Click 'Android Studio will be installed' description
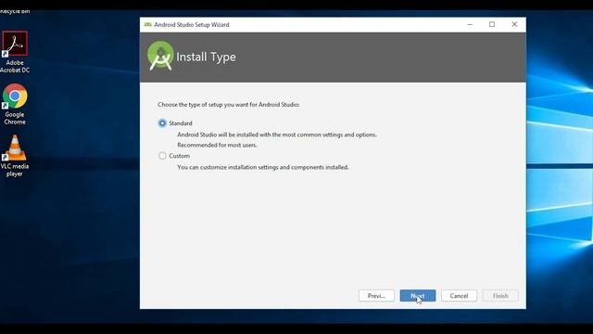The height and width of the screenshot is (334, 593). point(277,135)
